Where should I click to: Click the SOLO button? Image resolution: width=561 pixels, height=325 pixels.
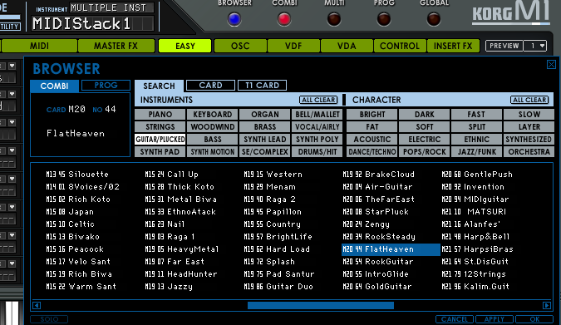point(49,319)
